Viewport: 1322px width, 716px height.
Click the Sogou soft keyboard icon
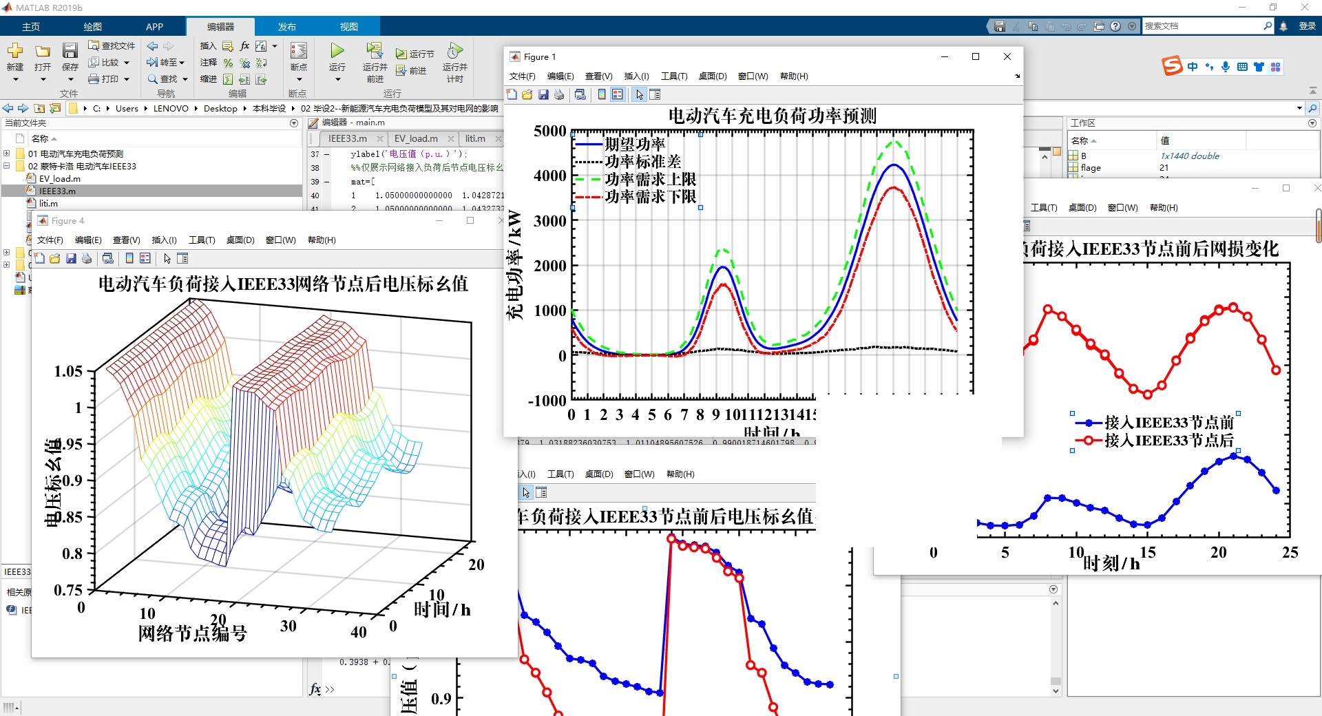coord(1242,67)
